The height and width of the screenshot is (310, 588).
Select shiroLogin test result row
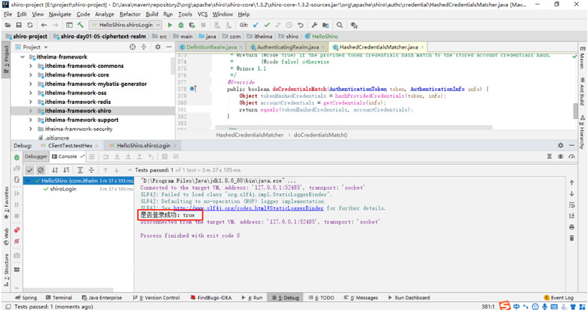pos(78,189)
